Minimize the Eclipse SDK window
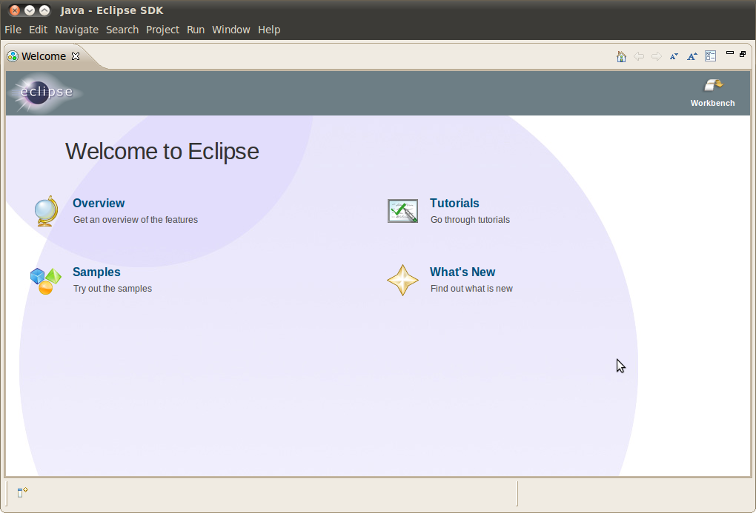The image size is (756, 513). click(x=30, y=10)
